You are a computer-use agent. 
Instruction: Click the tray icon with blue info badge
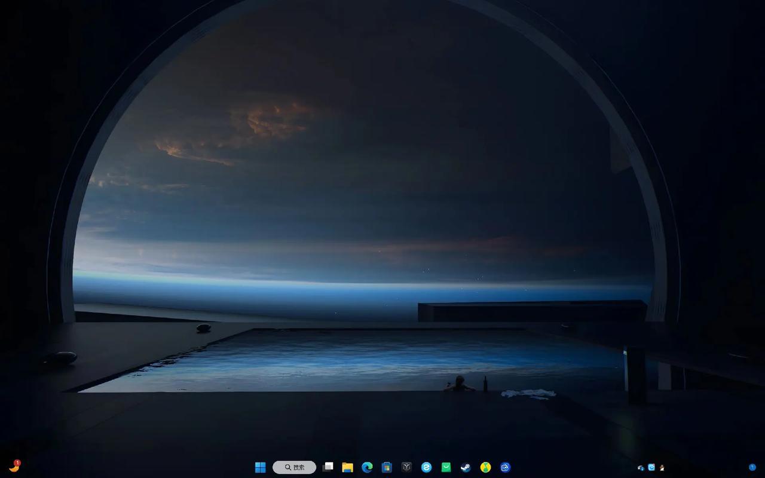click(641, 468)
